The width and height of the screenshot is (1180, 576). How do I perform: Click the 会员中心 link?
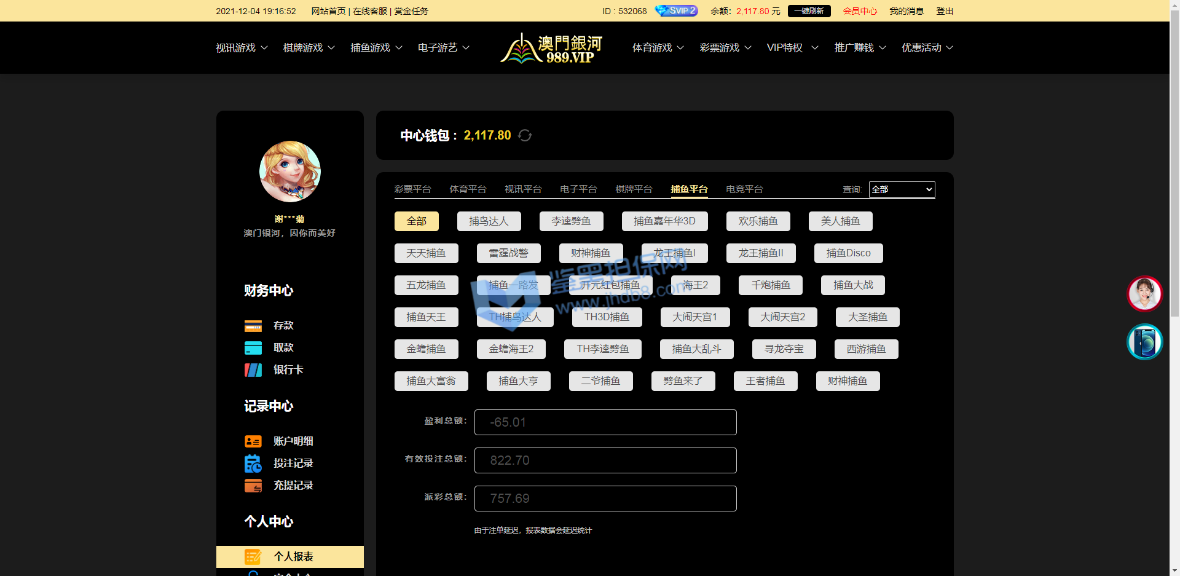pyautogui.click(x=859, y=11)
